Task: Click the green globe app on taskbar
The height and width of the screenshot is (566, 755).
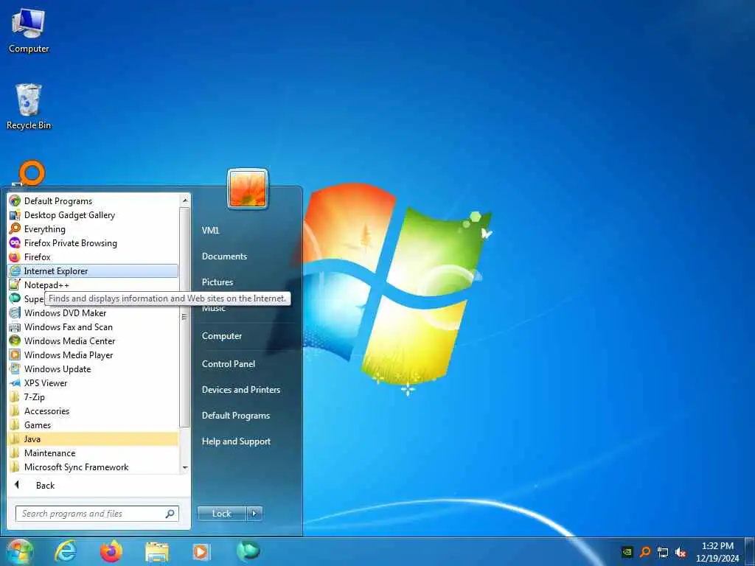Action: [248, 551]
